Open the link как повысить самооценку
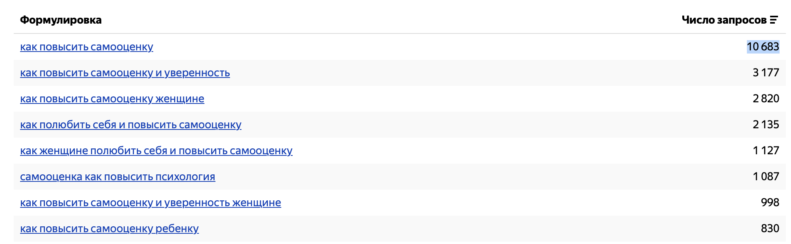Viewport: 791px width, 244px height. pyautogui.click(x=87, y=47)
